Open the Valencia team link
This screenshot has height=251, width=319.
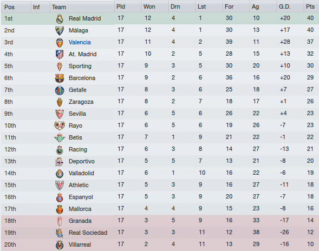[x=80, y=42]
